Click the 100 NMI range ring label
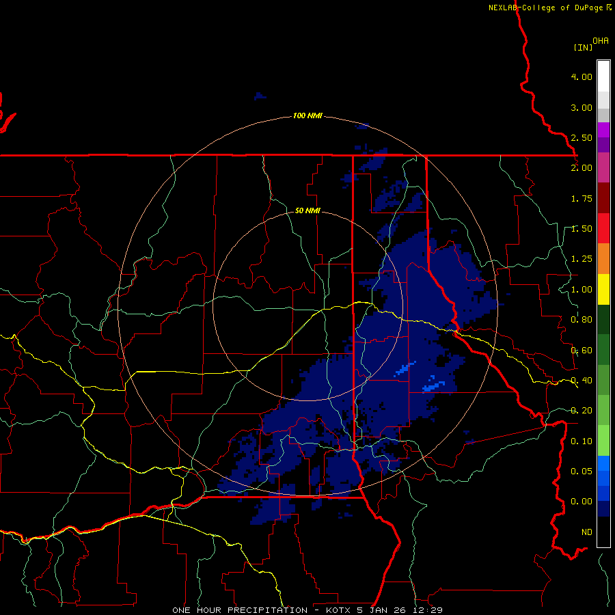This screenshot has height=615, width=615. pos(307,115)
